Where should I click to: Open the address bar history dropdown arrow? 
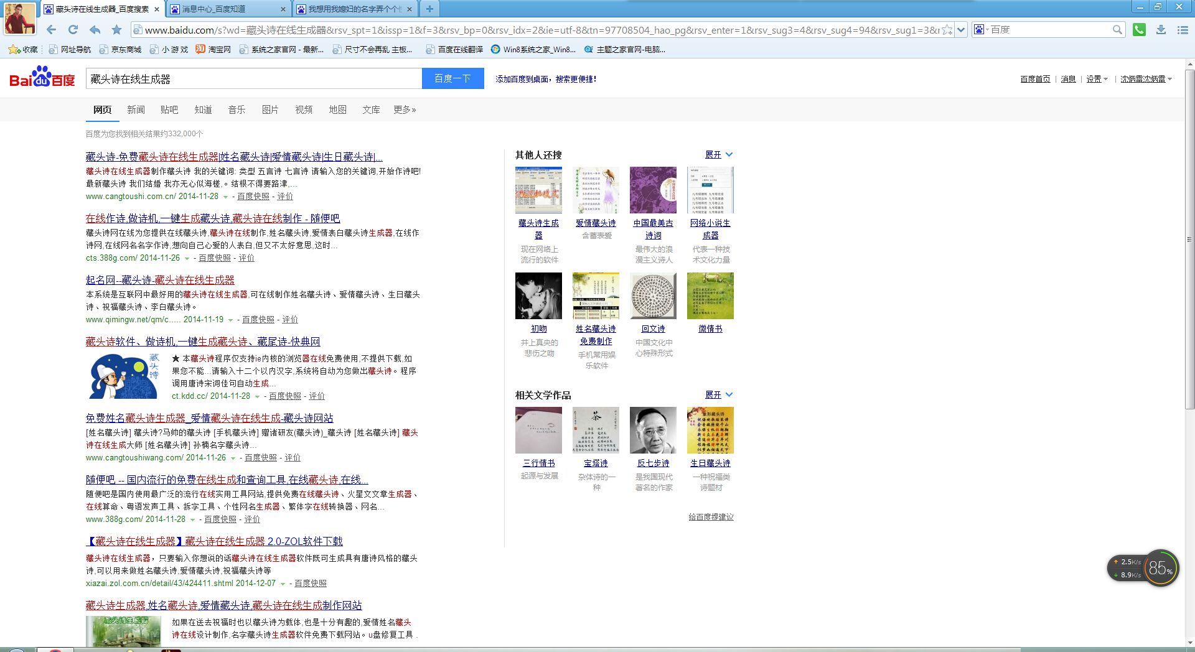coord(961,29)
